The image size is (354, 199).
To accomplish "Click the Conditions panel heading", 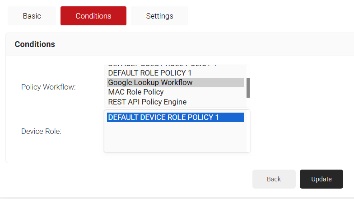I will pos(35,44).
